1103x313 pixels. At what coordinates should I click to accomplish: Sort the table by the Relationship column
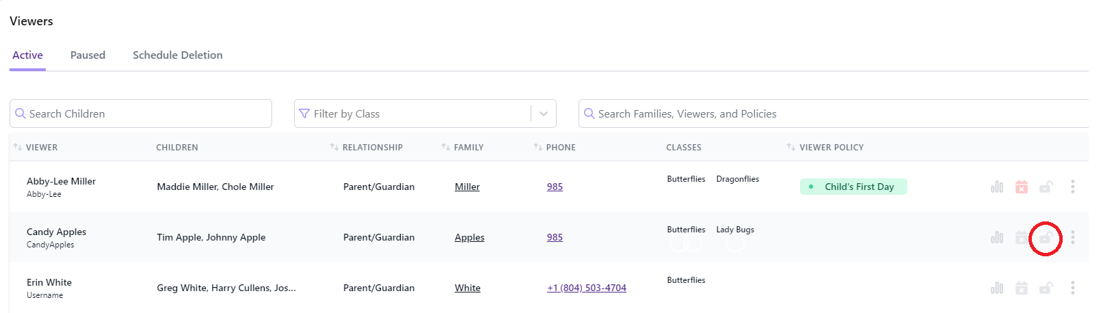(x=367, y=147)
